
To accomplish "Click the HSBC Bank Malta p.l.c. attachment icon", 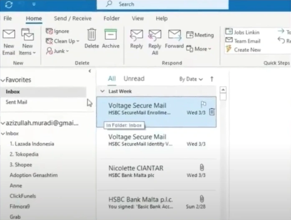I will [202, 199].
